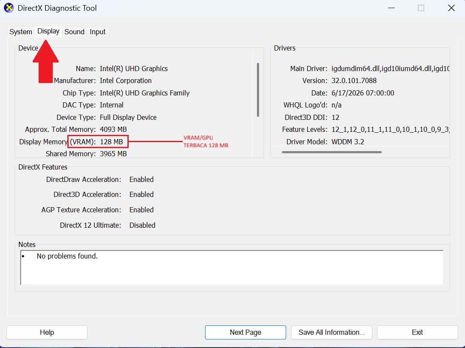Click DirectDraw Acceleration Enabled value
The height and width of the screenshot is (348, 465).
(x=142, y=180)
